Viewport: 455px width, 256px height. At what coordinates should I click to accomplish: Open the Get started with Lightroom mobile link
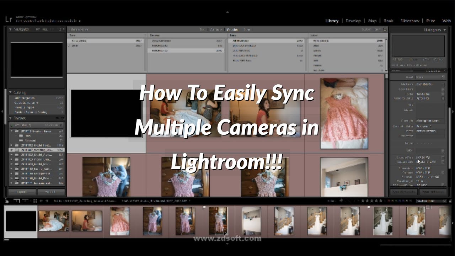(48, 22)
